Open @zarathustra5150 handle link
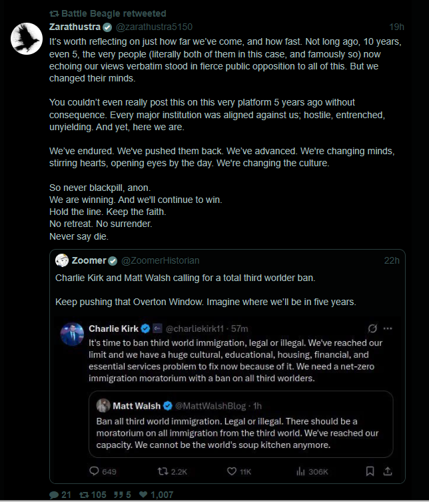The height and width of the screenshot is (502, 429). [x=154, y=27]
